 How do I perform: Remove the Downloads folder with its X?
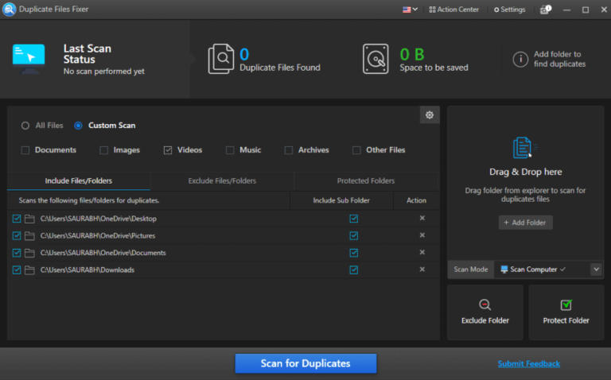[422, 269]
